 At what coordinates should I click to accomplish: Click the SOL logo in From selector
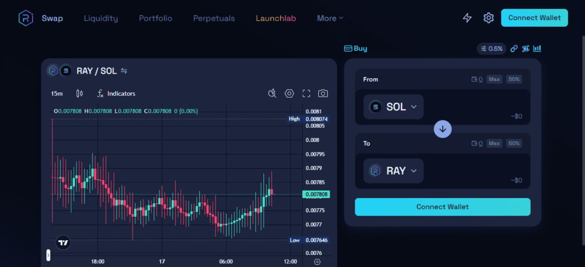pyautogui.click(x=375, y=107)
